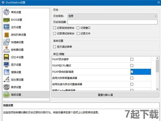Viewport: 161px width, 121px height.
Task: Switch to 快捷键设置 label
Action: (x=17, y=42)
